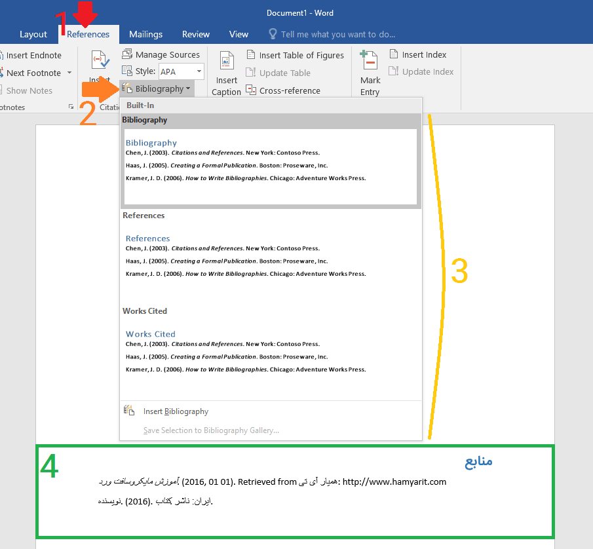The width and height of the screenshot is (593, 549).
Task: Select the built-in Bibliography gallery preview
Action: pos(271,167)
